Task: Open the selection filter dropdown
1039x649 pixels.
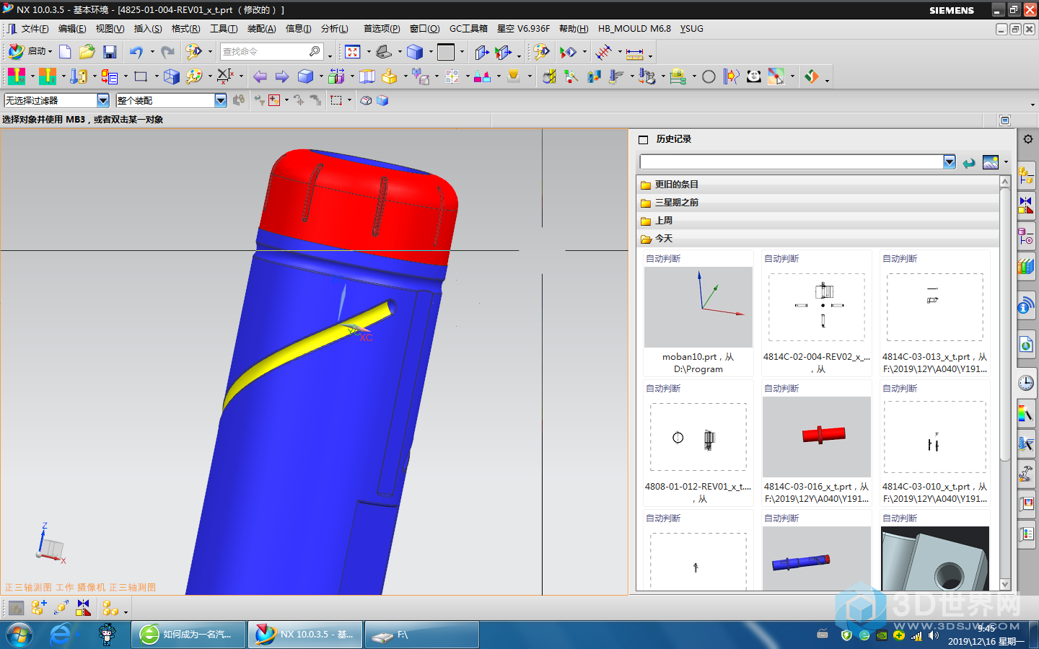Action: (103, 100)
